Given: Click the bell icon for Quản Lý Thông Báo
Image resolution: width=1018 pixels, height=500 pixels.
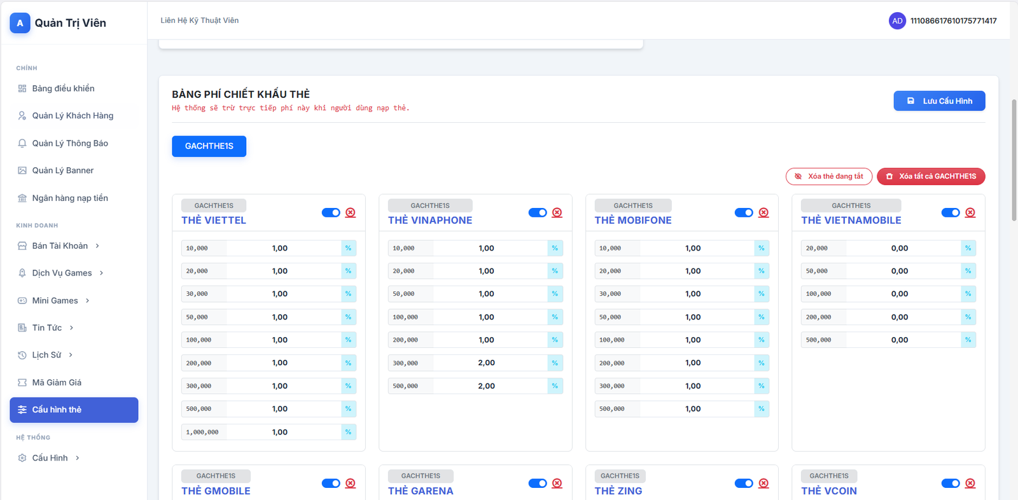Looking at the screenshot, I should 22,143.
